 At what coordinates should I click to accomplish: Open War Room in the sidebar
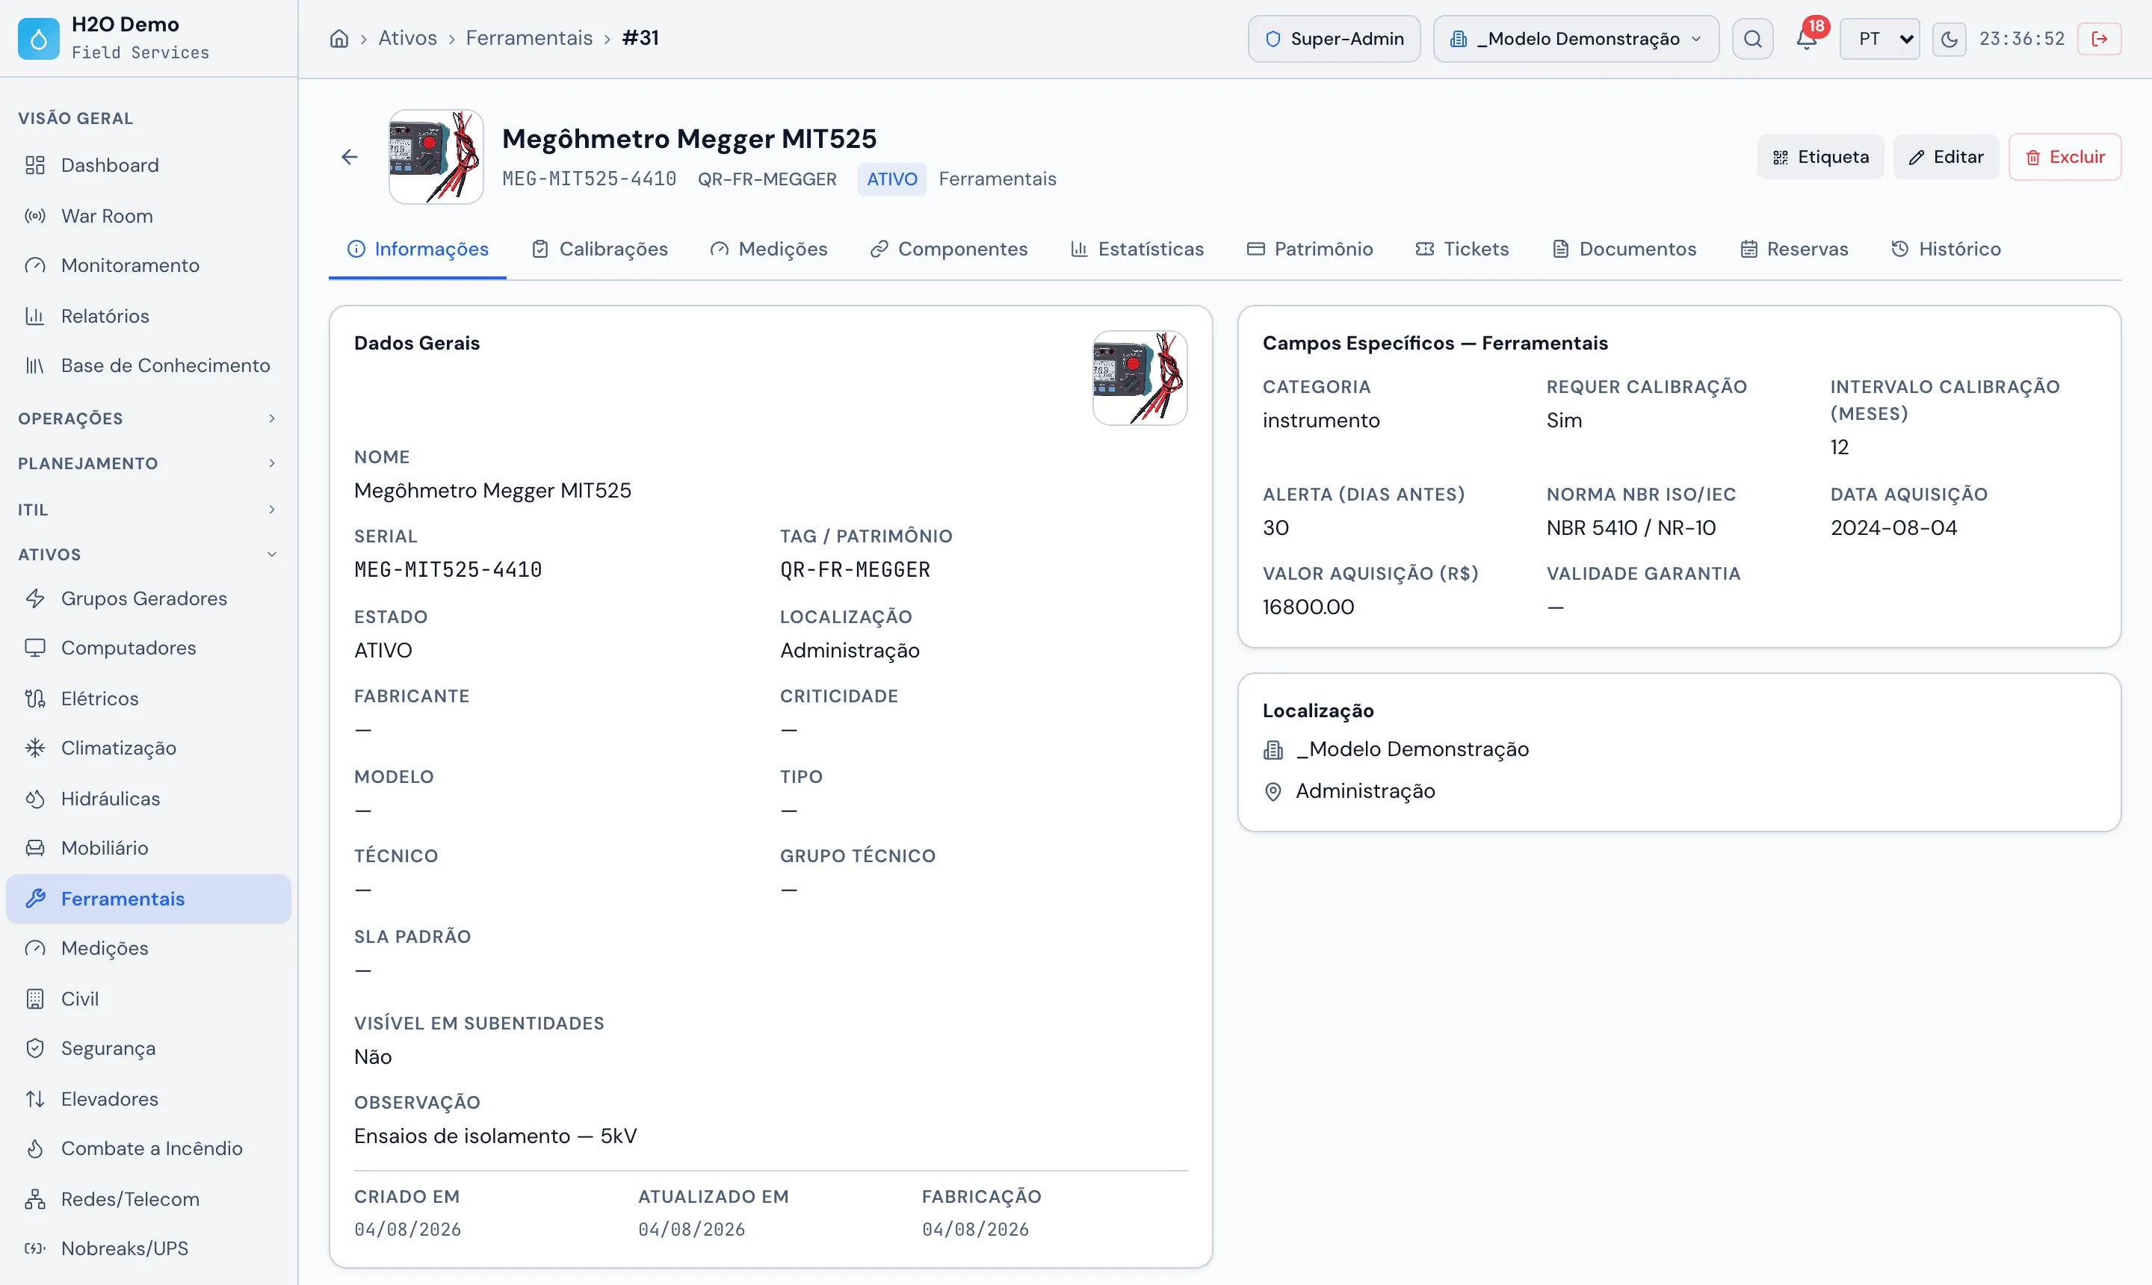click(148, 216)
